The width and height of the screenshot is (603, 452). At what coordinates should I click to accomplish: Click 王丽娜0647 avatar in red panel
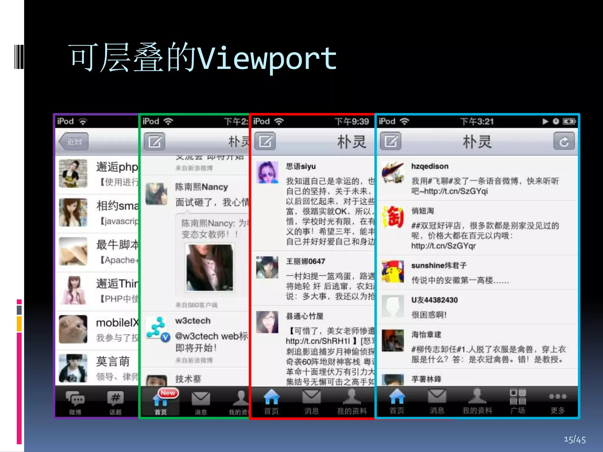pyautogui.click(x=267, y=267)
